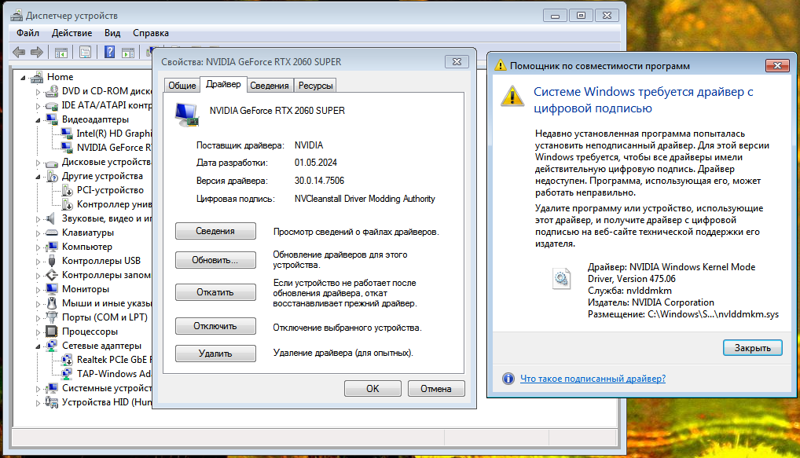
Task: Click the blue question-mark Help toolbar icon
Action: 109,52
